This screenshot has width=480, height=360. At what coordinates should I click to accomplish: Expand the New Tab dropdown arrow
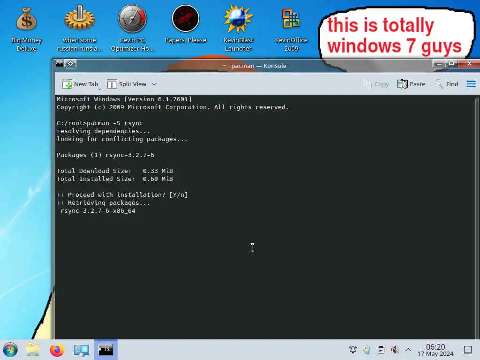(99, 89)
